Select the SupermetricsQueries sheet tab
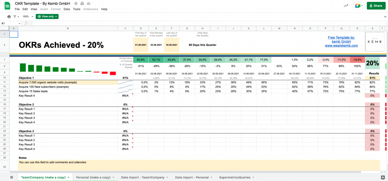 [234, 177]
